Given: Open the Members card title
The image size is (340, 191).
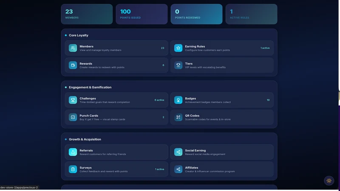Looking at the screenshot, I should tap(87, 46).
